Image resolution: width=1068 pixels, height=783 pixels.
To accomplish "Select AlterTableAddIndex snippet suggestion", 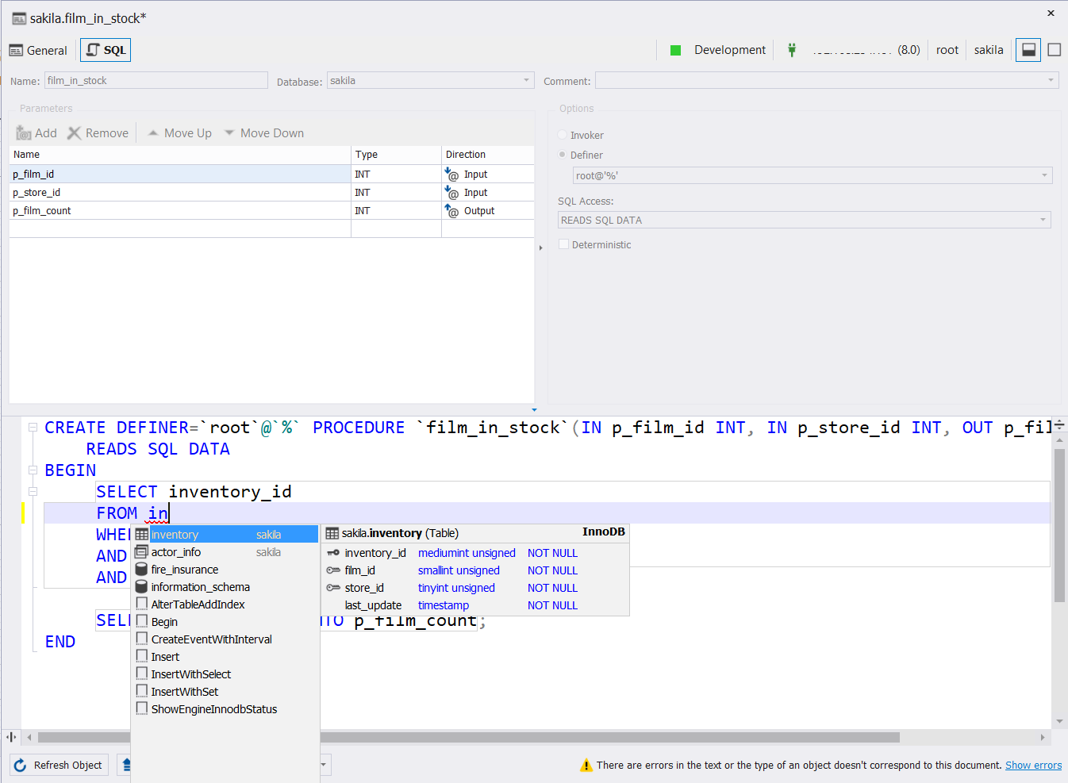I will [x=226, y=605].
